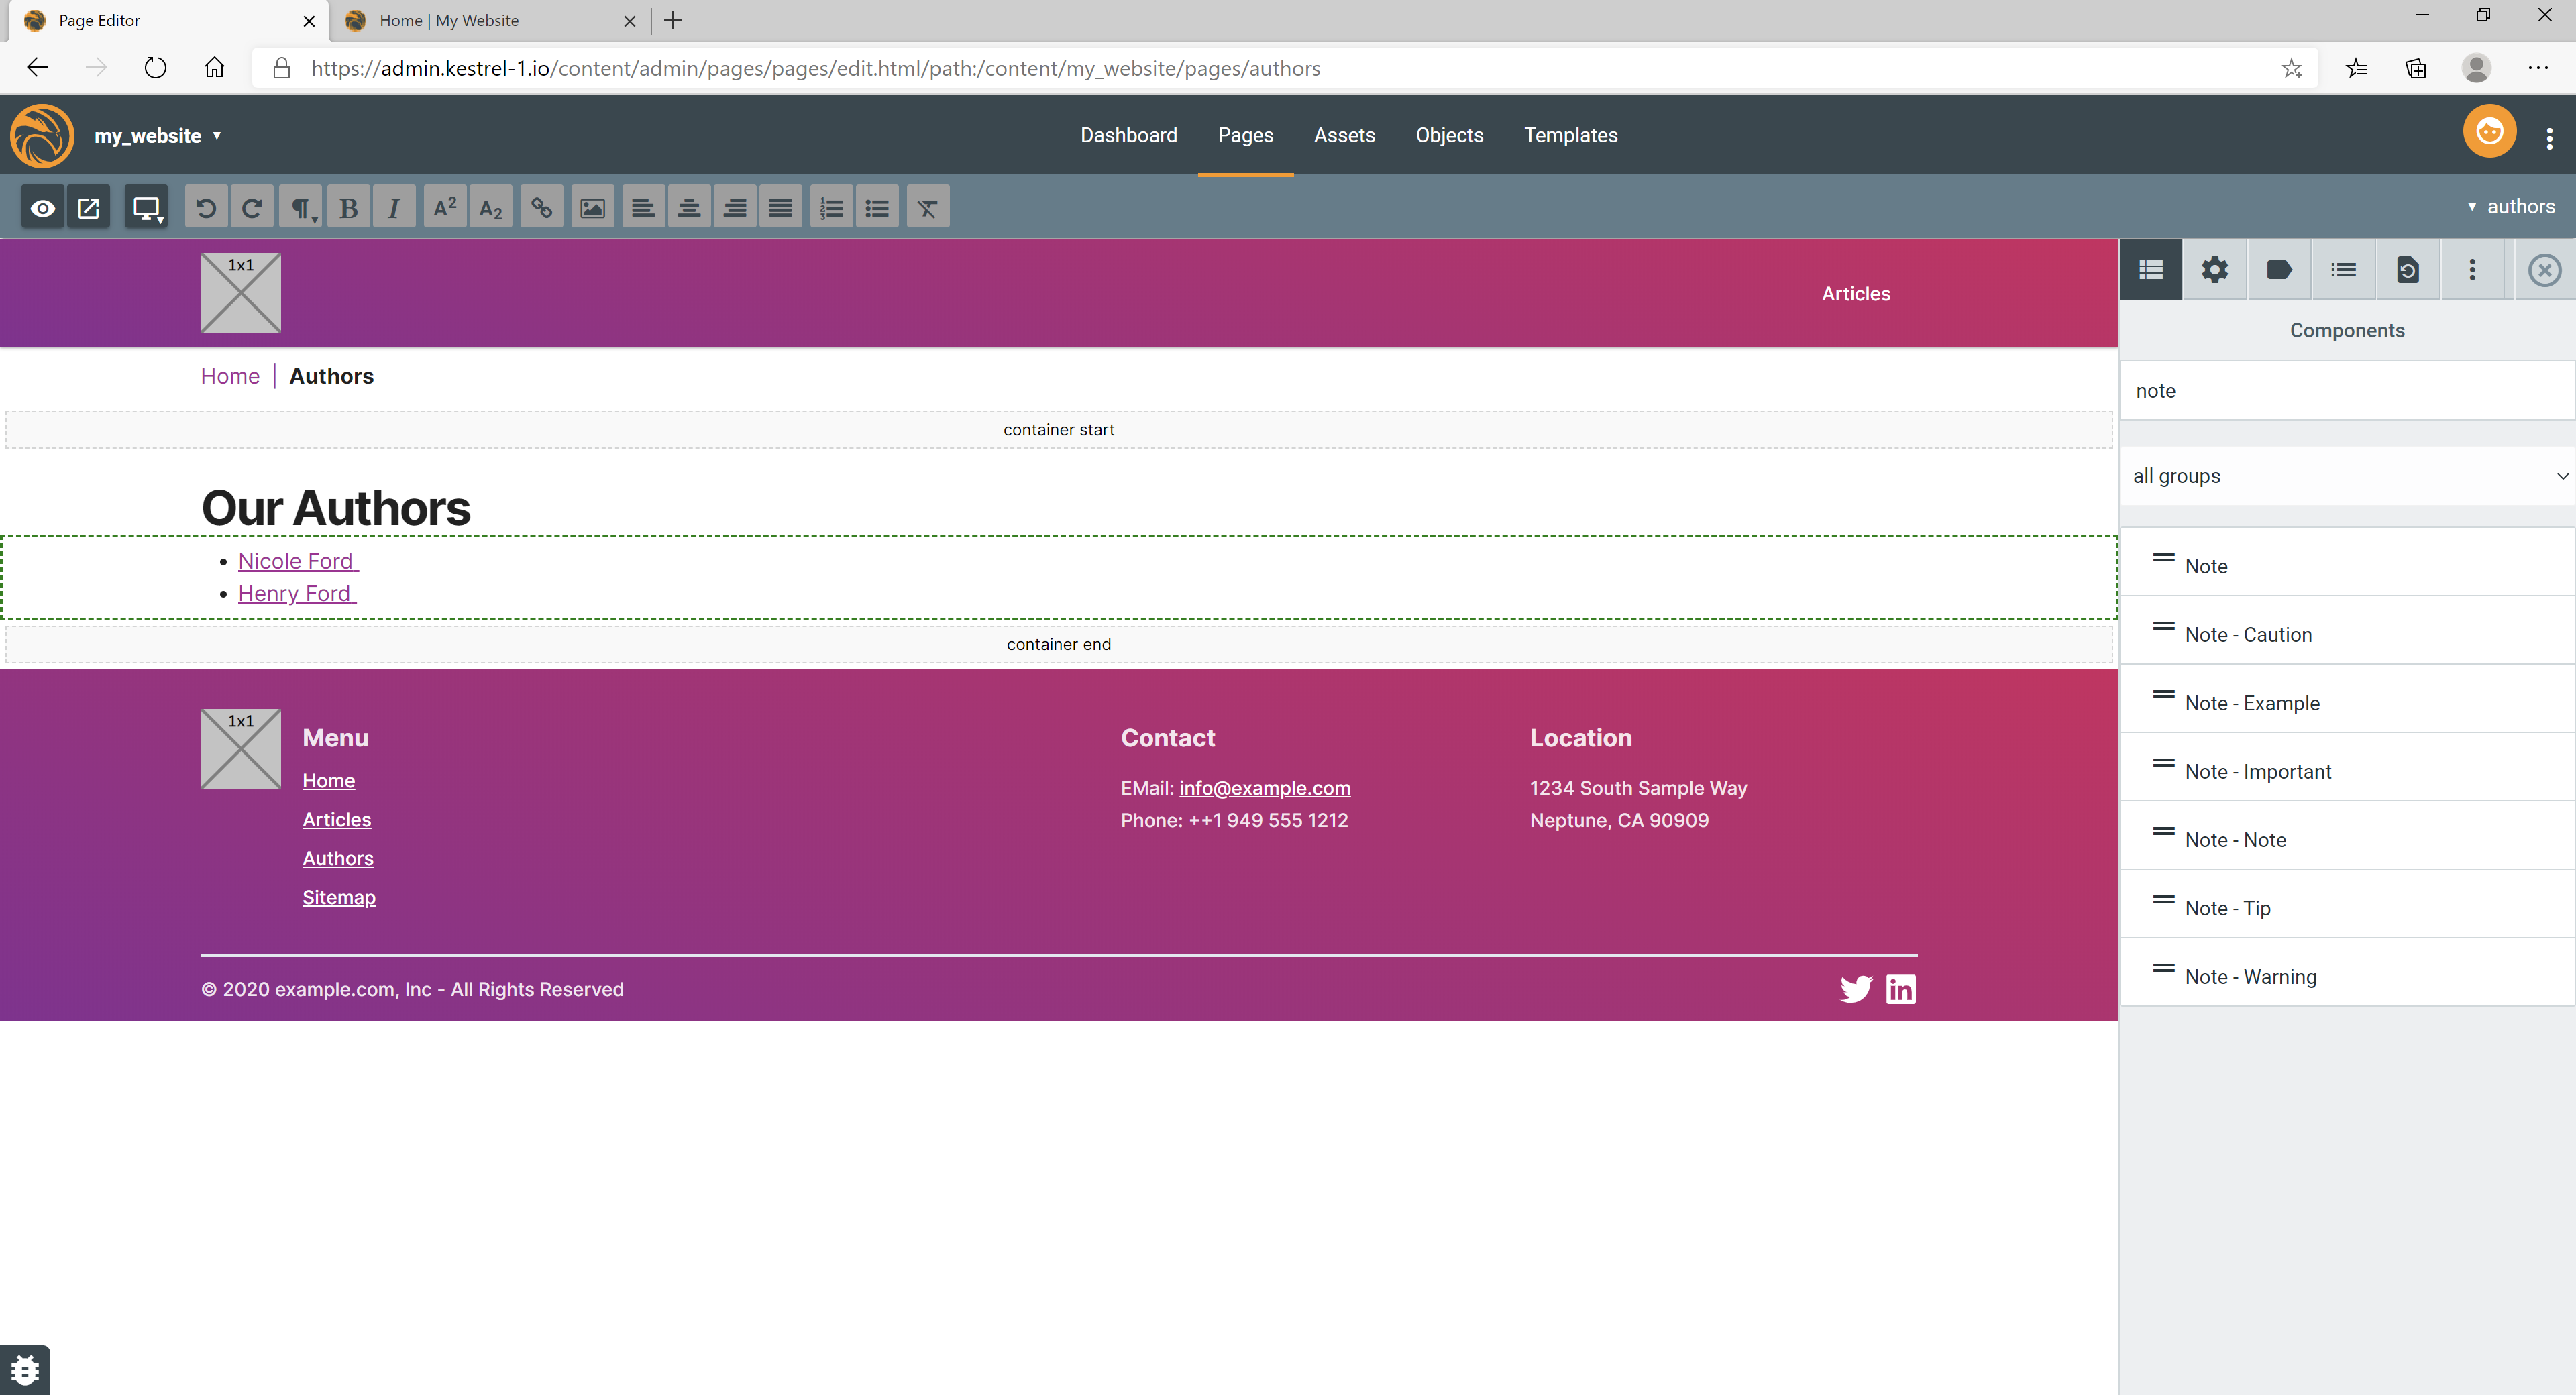Open page in new window icon

tap(88, 208)
